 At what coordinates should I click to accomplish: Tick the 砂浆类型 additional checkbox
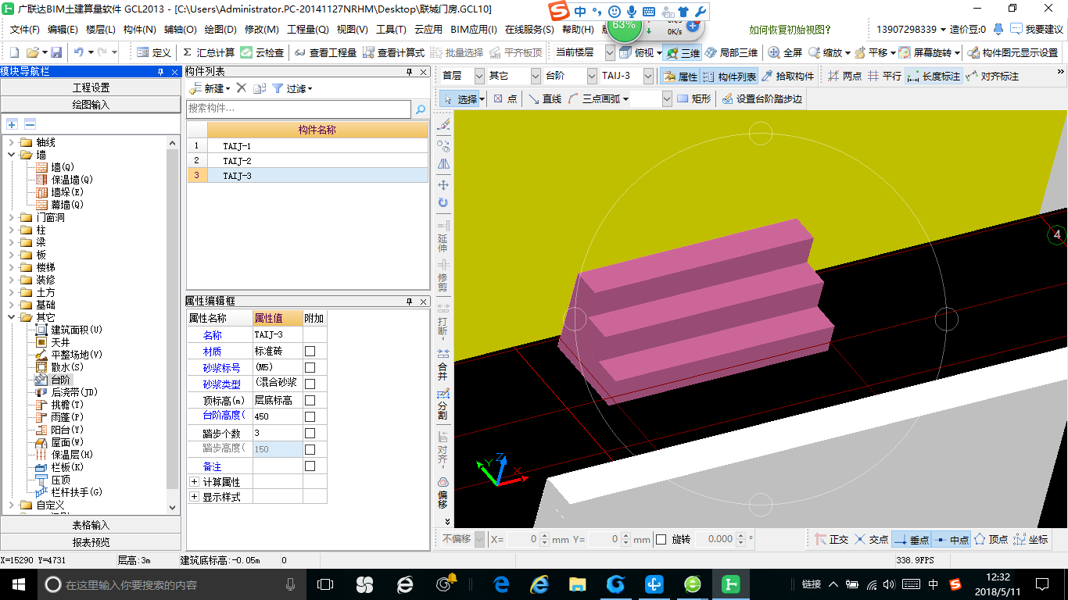tap(310, 384)
